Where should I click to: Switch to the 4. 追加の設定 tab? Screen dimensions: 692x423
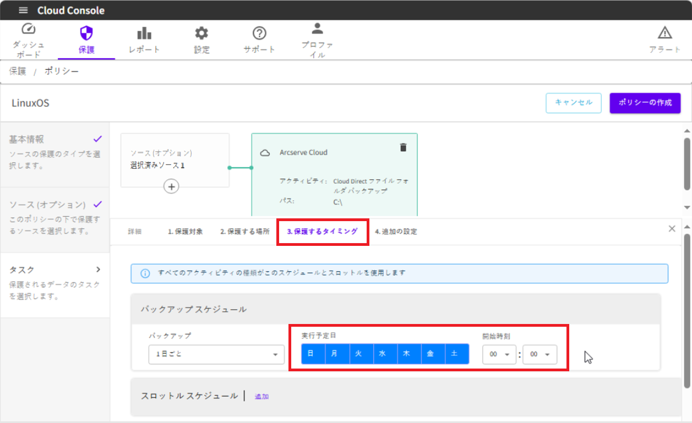coord(396,232)
